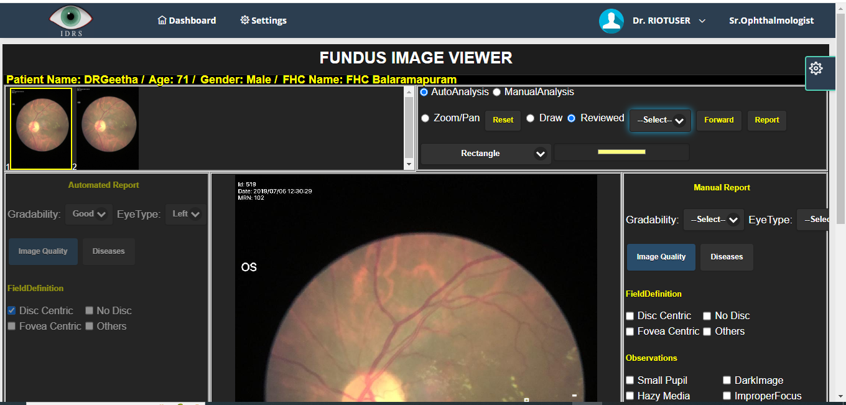Click the Sr.Ophthalmologist role label

pos(771,21)
